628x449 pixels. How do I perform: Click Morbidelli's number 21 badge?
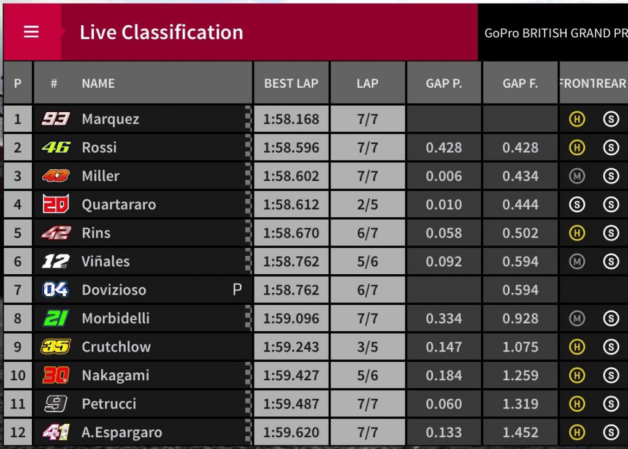tap(55, 318)
